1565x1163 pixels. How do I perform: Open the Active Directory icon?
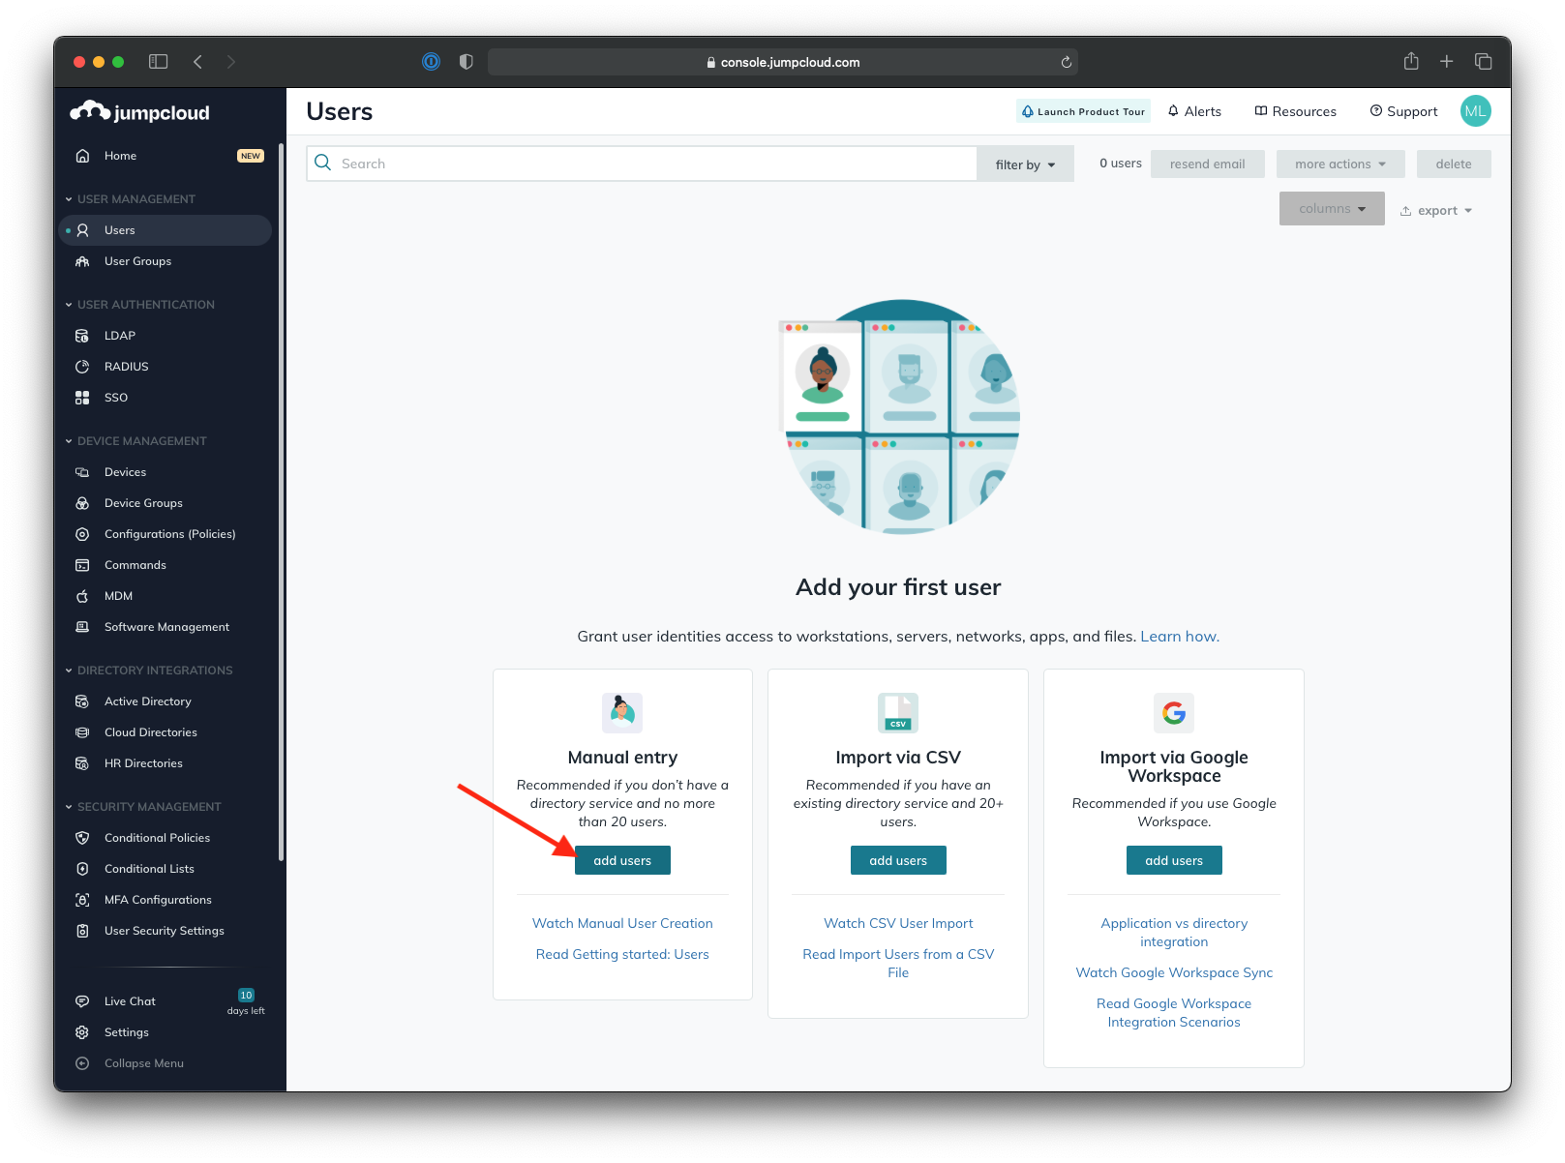(82, 701)
